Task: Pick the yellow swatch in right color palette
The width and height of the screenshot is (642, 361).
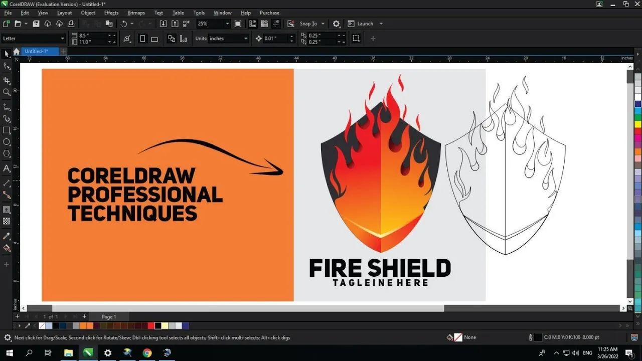Action: point(638,124)
